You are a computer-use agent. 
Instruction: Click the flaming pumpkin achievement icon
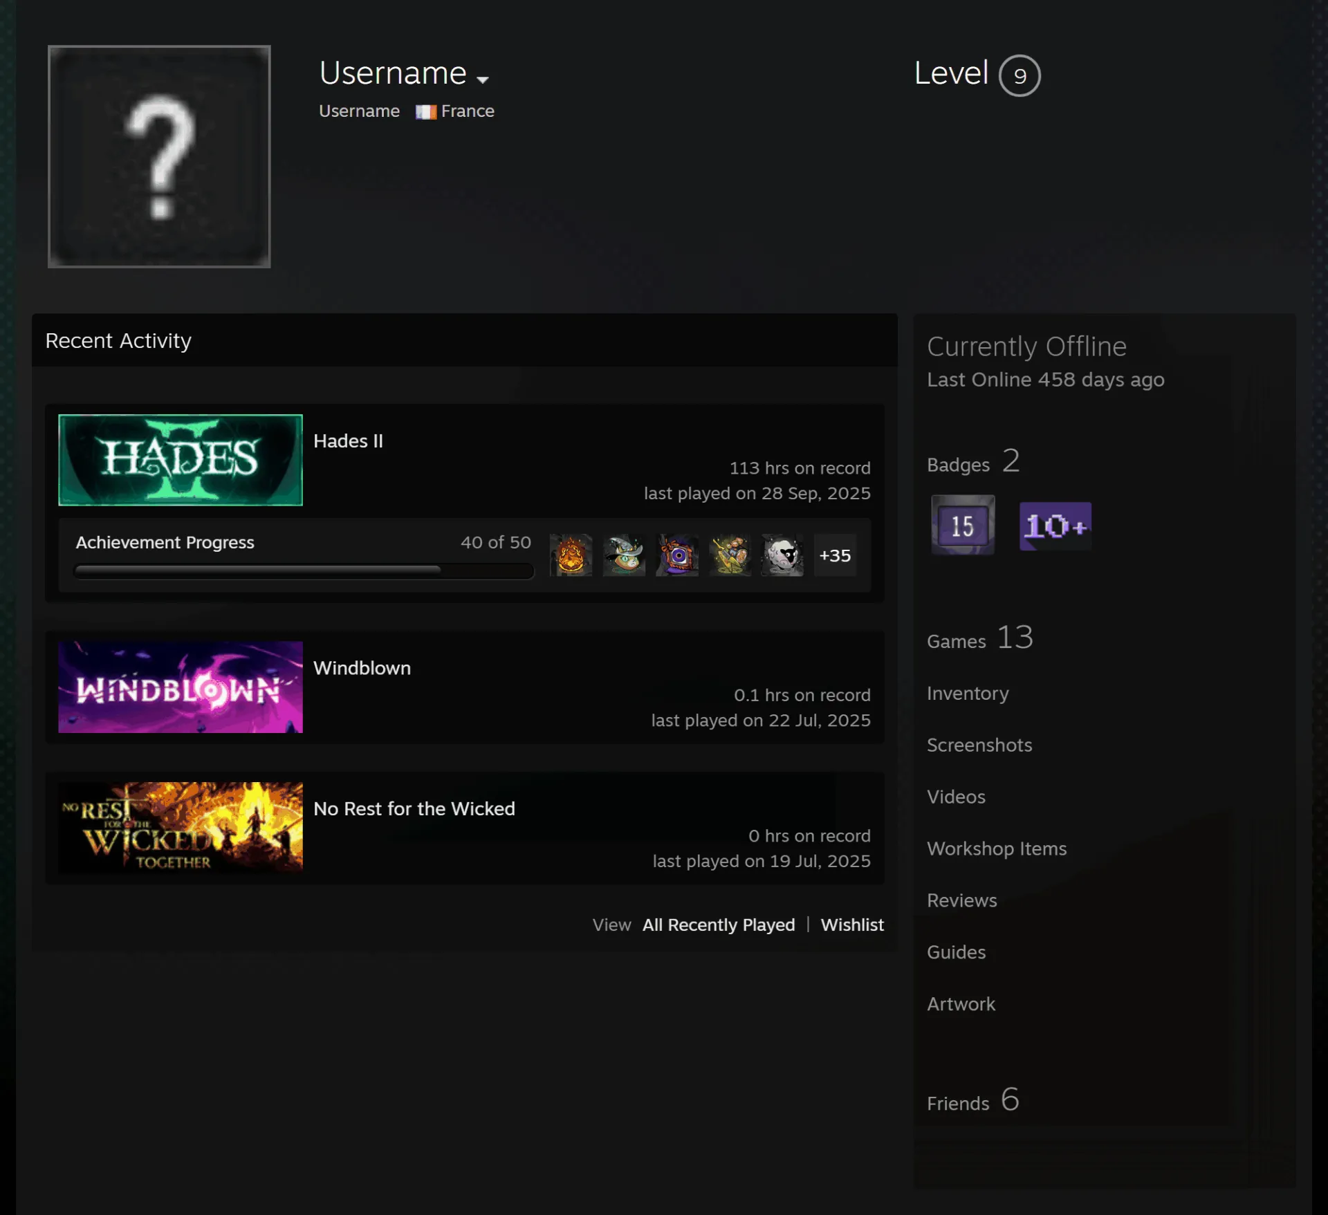(x=571, y=555)
